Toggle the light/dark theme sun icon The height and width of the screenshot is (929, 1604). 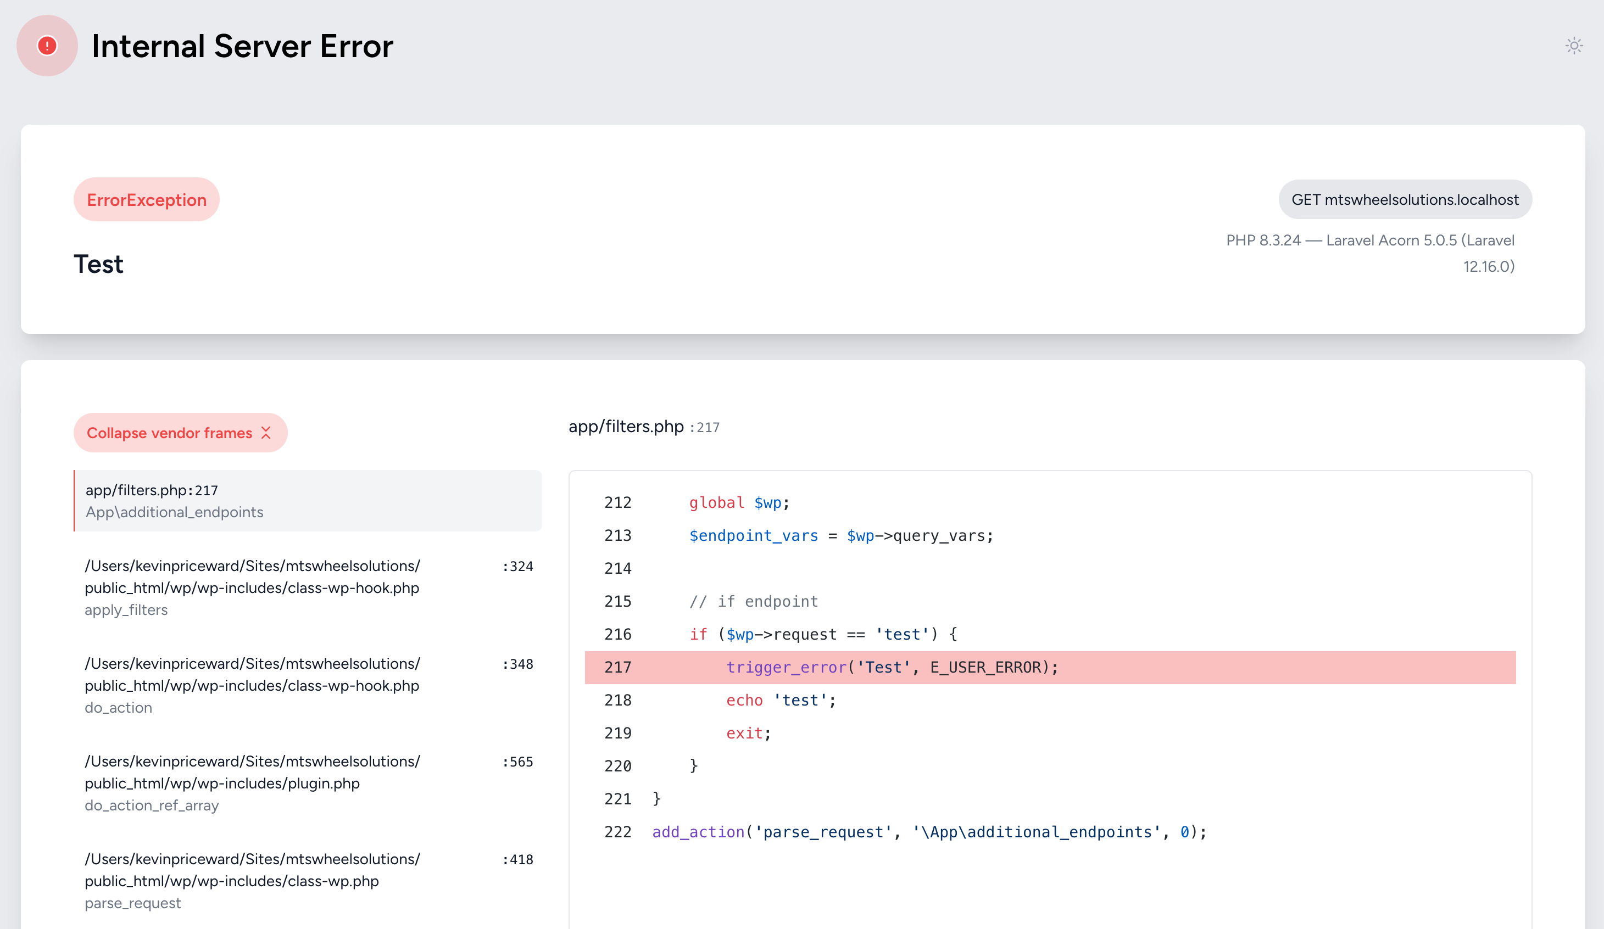pyautogui.click(x=1573, y=46)
